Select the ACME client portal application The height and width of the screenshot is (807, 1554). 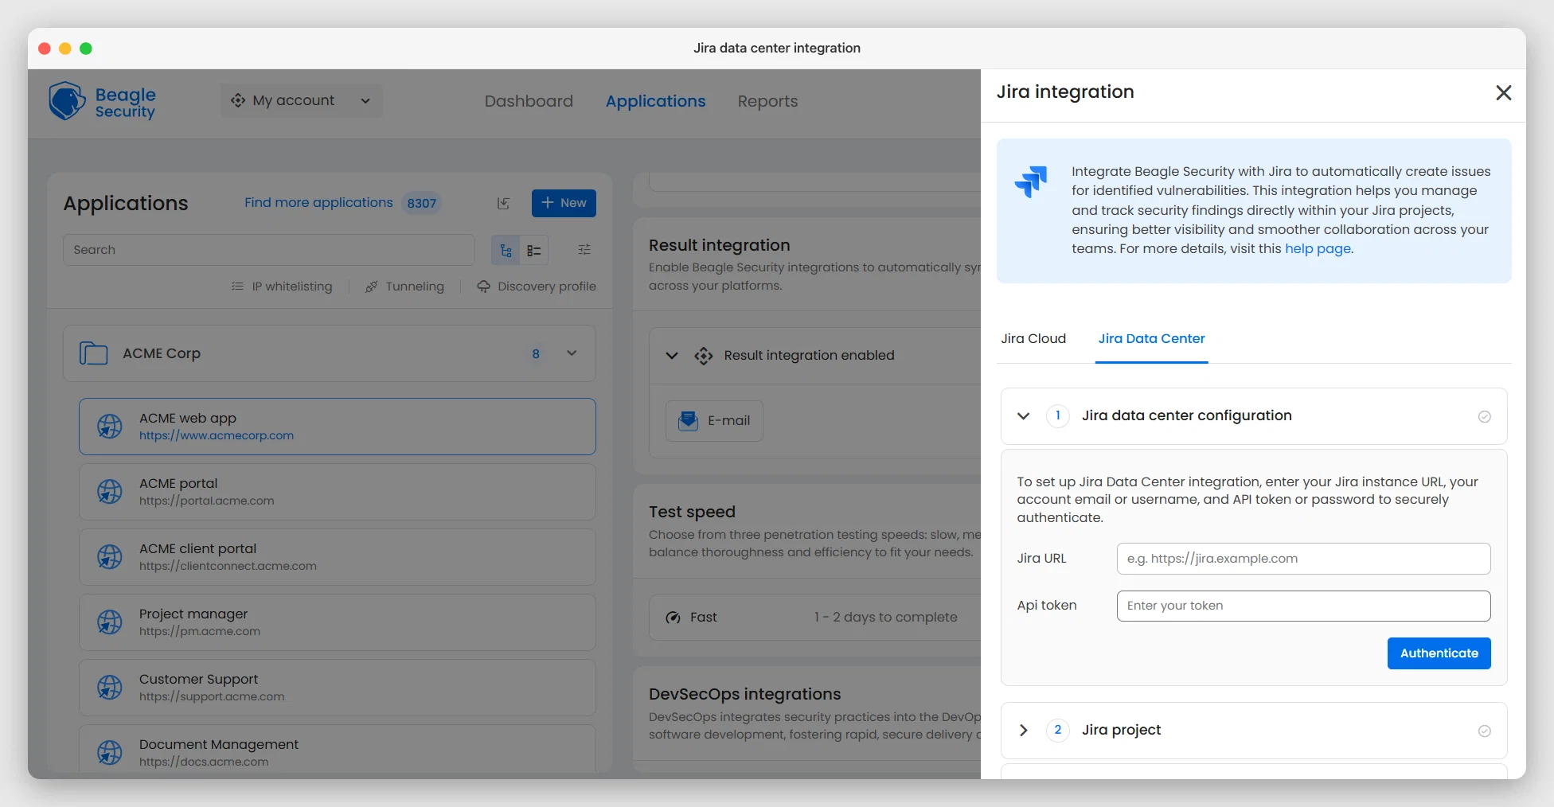[338, 557]
